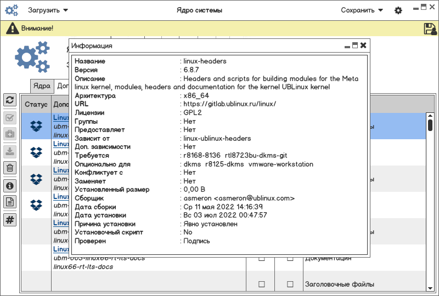The height and width of the screenshot is (296, 439).
Task: Click the gears app icon left of Загрузить
Action: [12, 10]
